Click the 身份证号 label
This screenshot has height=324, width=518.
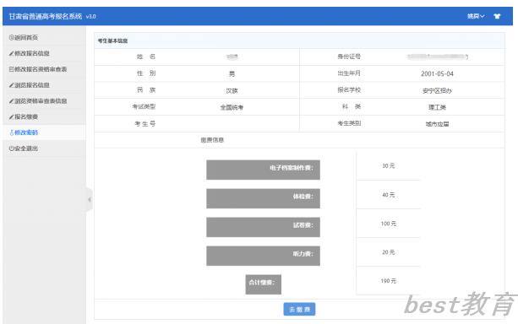pos(349,57)
